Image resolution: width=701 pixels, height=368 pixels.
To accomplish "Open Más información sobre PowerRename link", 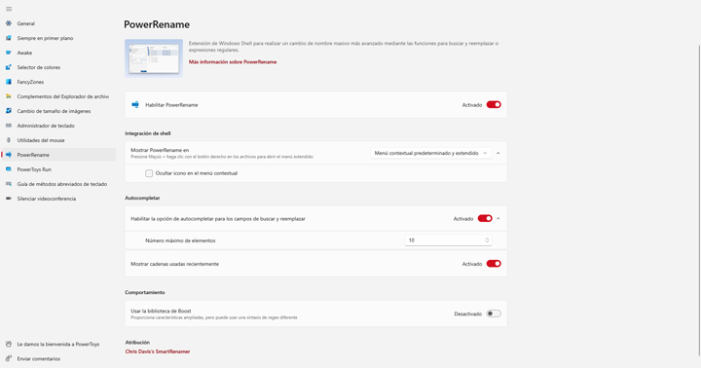I will tap(233, 61).
